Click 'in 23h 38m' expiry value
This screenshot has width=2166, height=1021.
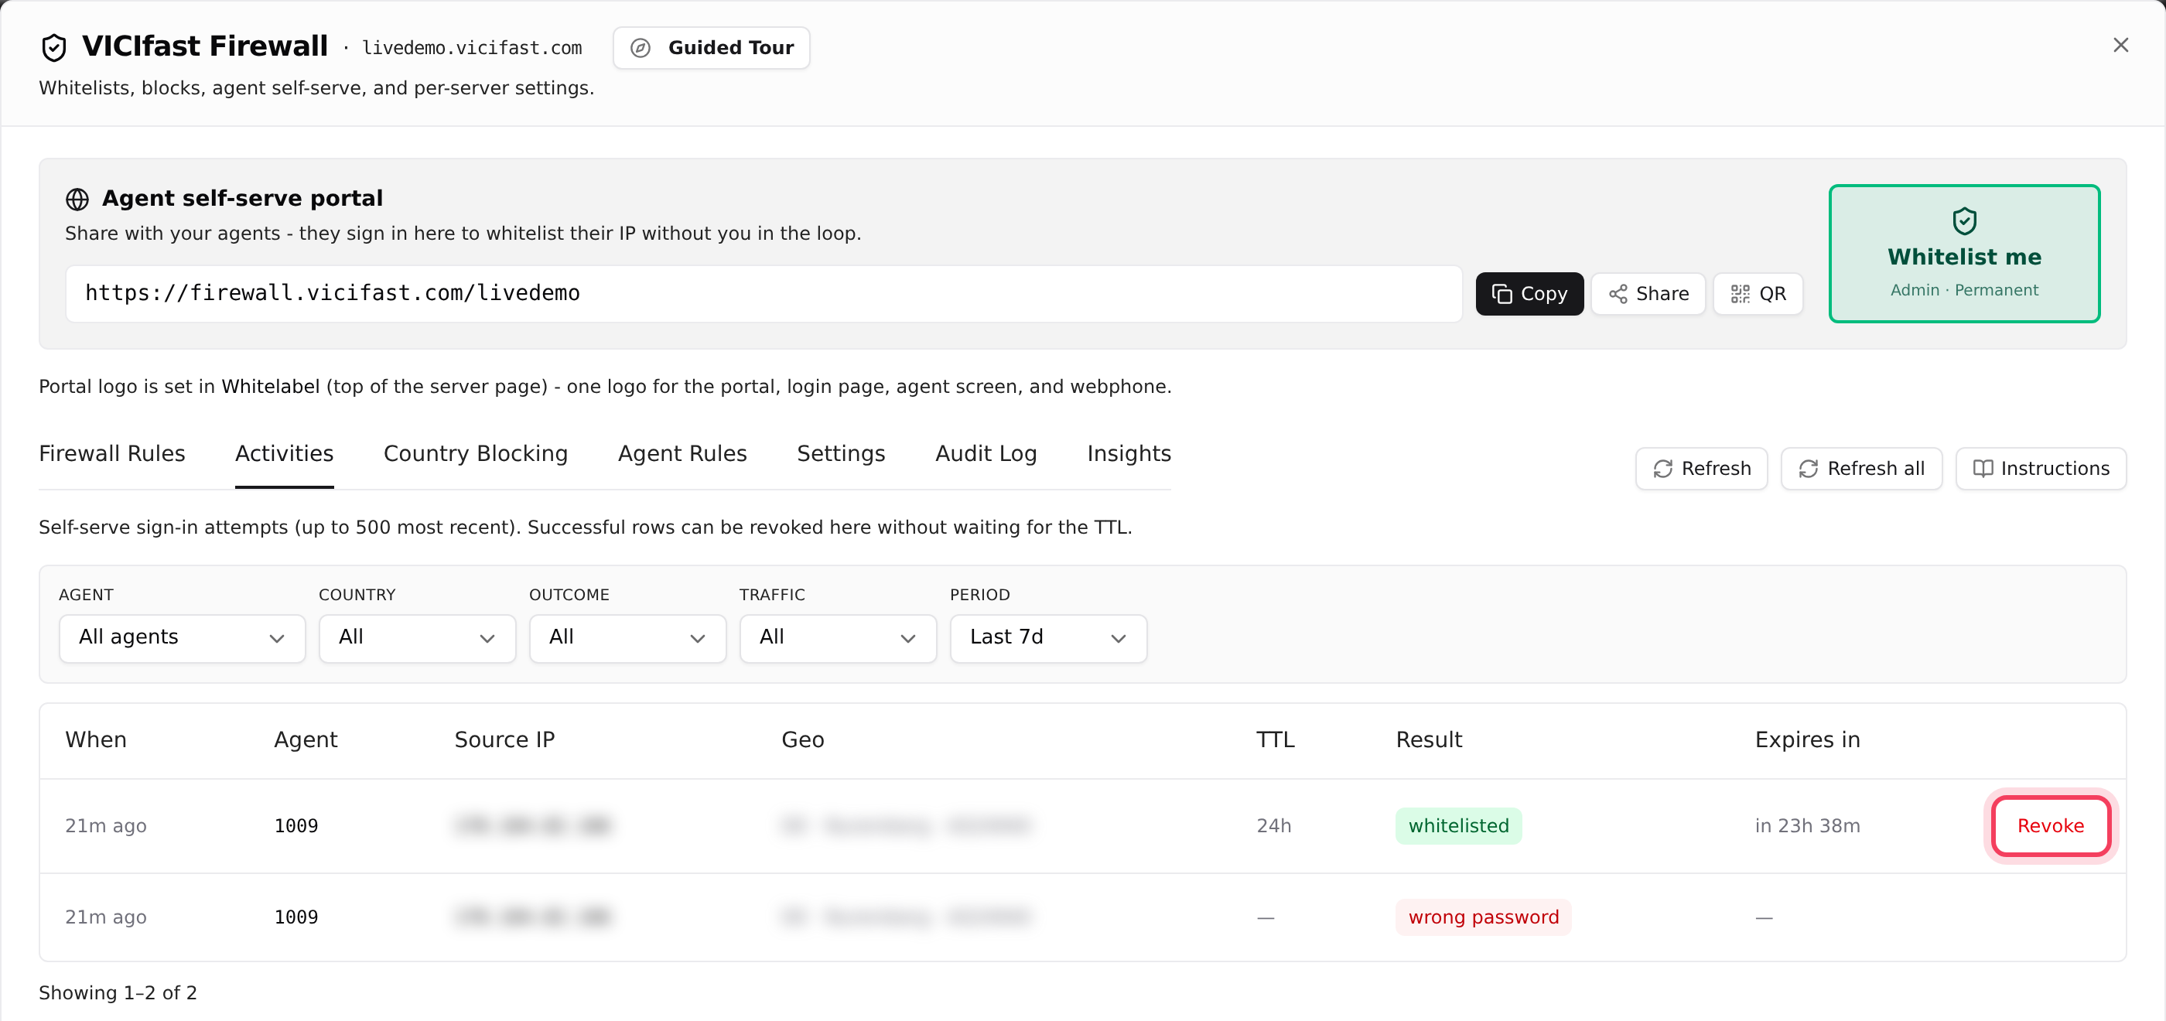click(1808, 826)
